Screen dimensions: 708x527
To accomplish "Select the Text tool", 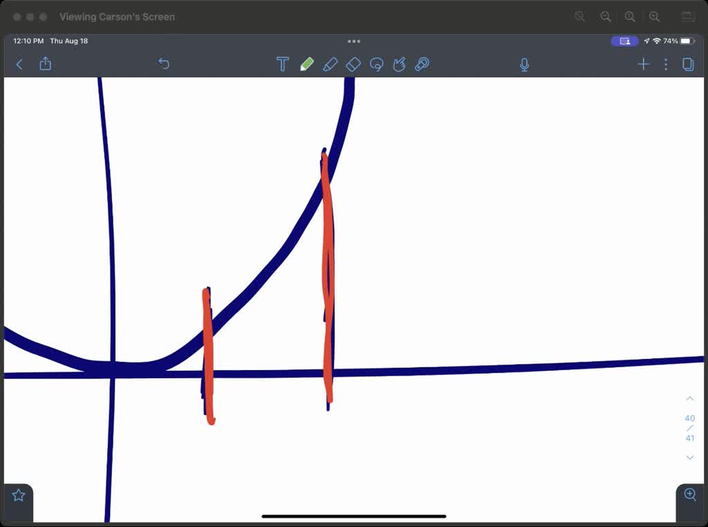I will click(283, 64).
